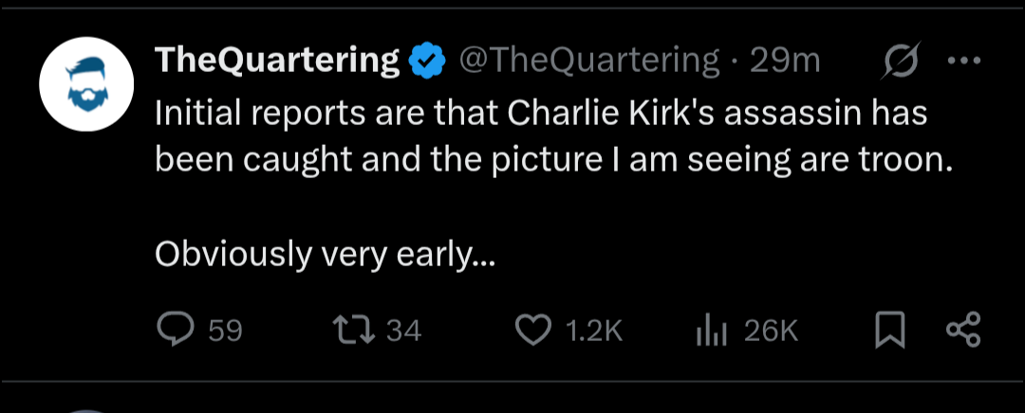Viewport: 1025px width, 413px height.
Task: Click the 'Obviously very early...' text line
Action: point(326,253)
